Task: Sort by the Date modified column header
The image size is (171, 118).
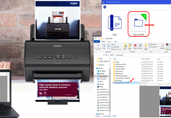Action: (x=146, y=59)
